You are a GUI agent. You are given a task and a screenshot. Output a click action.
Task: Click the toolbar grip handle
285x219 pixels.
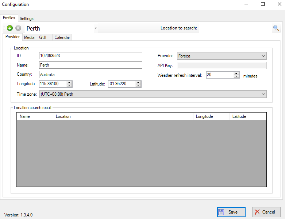point(4,28)
